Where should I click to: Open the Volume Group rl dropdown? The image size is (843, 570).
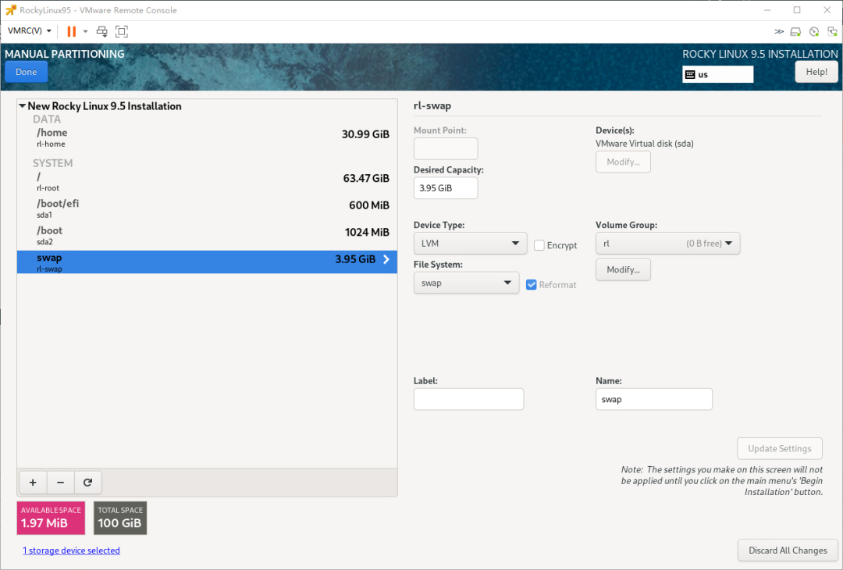667,243
